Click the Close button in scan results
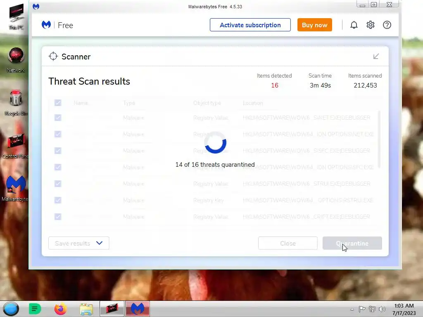Screen dimensions: 423x317 (x=288, y=243)
